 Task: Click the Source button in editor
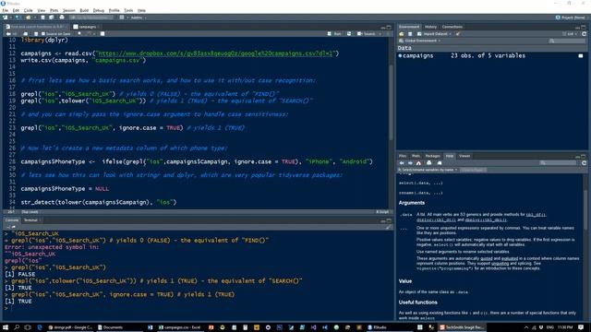pyautogui.click(x=367, y=34)
